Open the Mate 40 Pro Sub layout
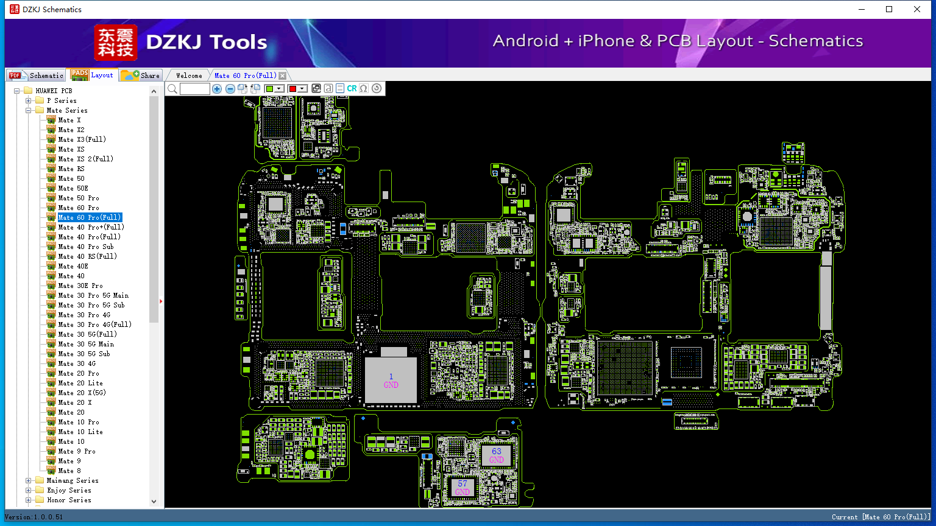Image resolution: width=936 pixels, height=526 pixels. (85, 247)
